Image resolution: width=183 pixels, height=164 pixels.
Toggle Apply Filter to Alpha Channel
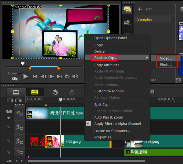(x=117, y=123)
